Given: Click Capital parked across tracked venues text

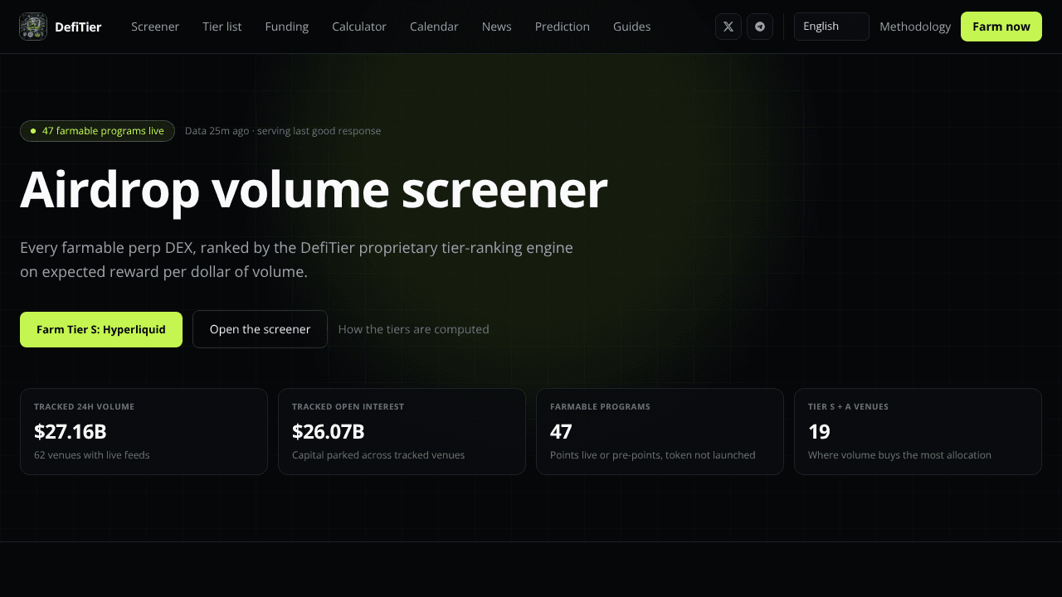Looking at the screenshot, I should pos(378,455).
